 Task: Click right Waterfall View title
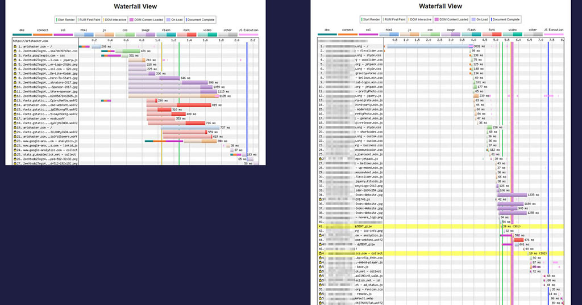pos(440,6)
